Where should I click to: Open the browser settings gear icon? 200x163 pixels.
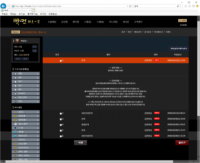click(x=193, y=6)
